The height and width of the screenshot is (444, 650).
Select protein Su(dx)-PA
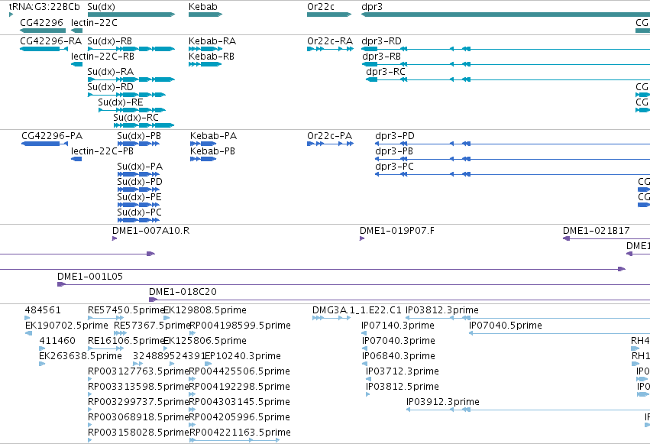tap(138, 174)
